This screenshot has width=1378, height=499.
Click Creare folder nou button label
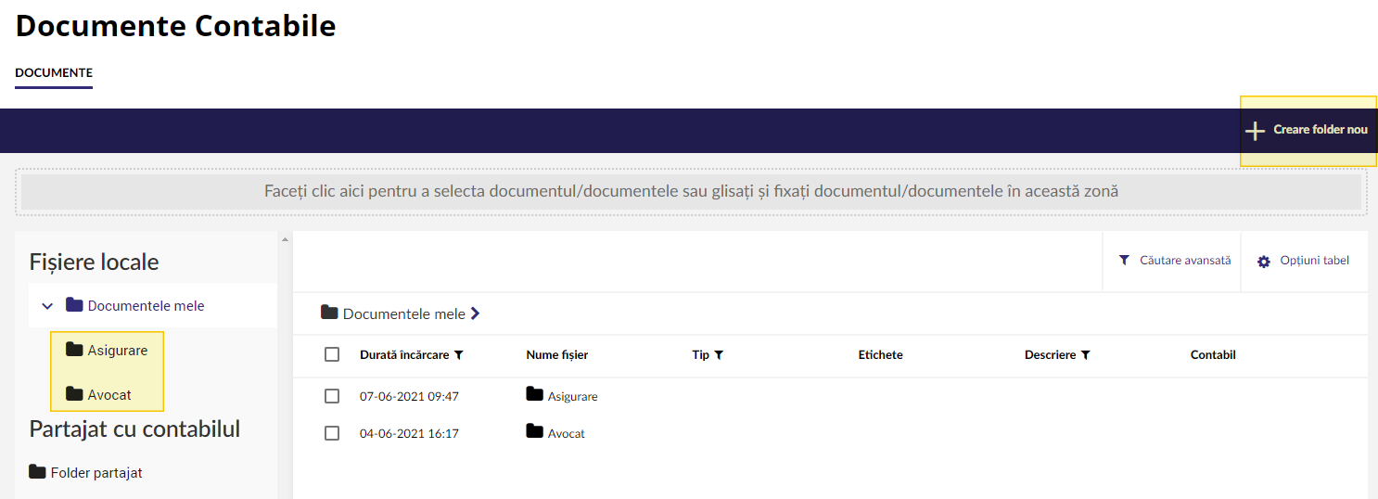(x=1321, y=130)
